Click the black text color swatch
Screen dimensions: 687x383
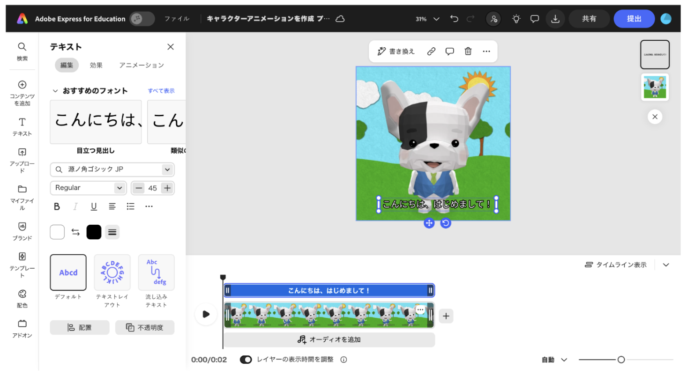[94, 232]
